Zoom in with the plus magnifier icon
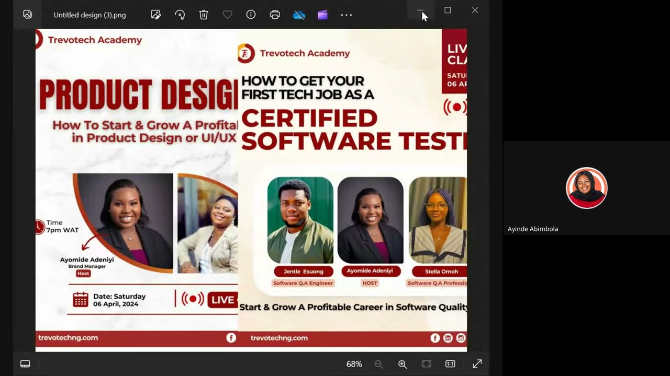The height and width of the screenshot is (376, 670). click(x=403, y=364)
